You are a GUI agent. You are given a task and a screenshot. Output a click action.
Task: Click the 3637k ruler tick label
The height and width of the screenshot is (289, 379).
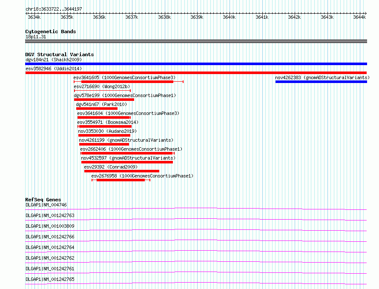click(132, 17)
